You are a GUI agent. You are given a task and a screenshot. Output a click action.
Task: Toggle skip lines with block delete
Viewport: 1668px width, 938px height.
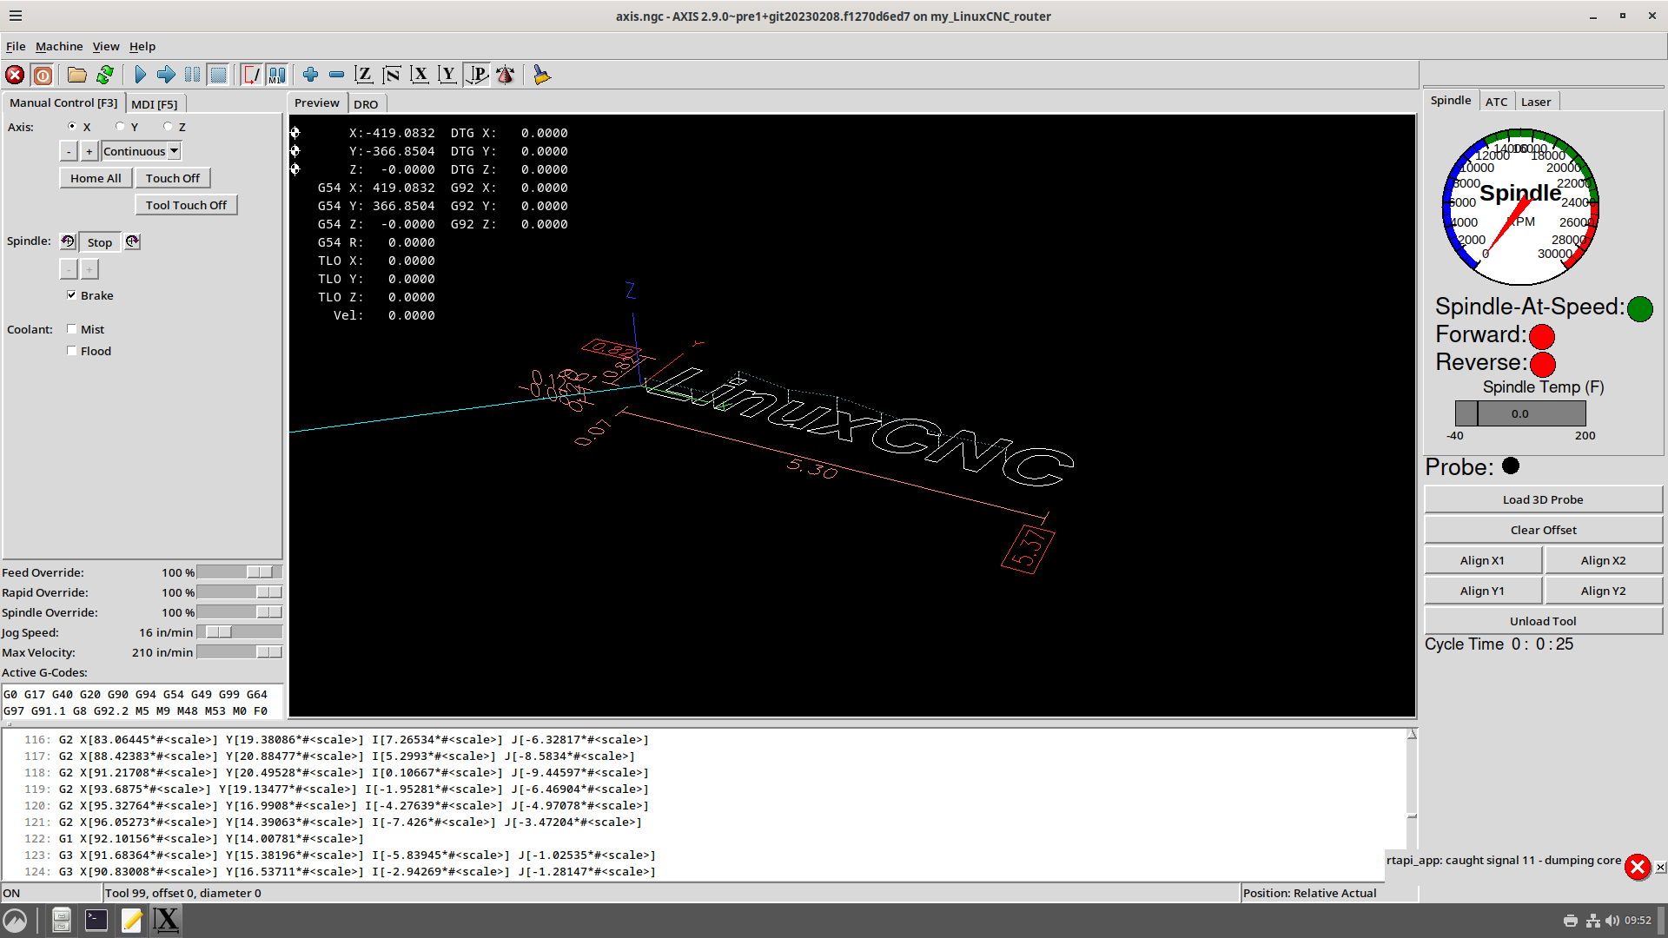click(x=251, y=75)
